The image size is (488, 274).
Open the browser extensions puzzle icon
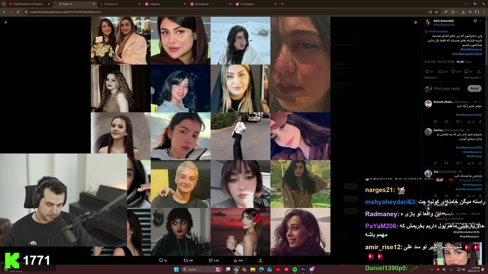[x=453, y=12]
